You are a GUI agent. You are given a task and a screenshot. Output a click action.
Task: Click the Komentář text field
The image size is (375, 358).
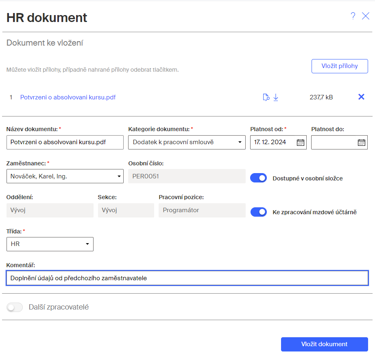click(187, 278)
